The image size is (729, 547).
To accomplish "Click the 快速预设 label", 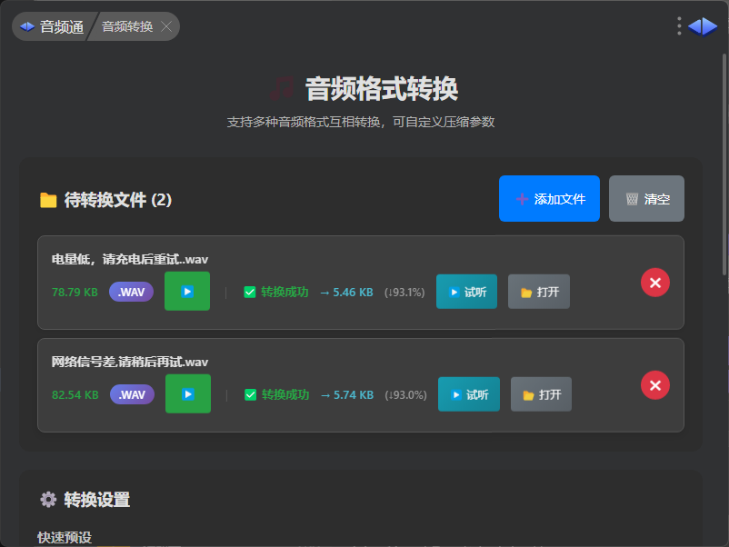I will tap(65, 538).
